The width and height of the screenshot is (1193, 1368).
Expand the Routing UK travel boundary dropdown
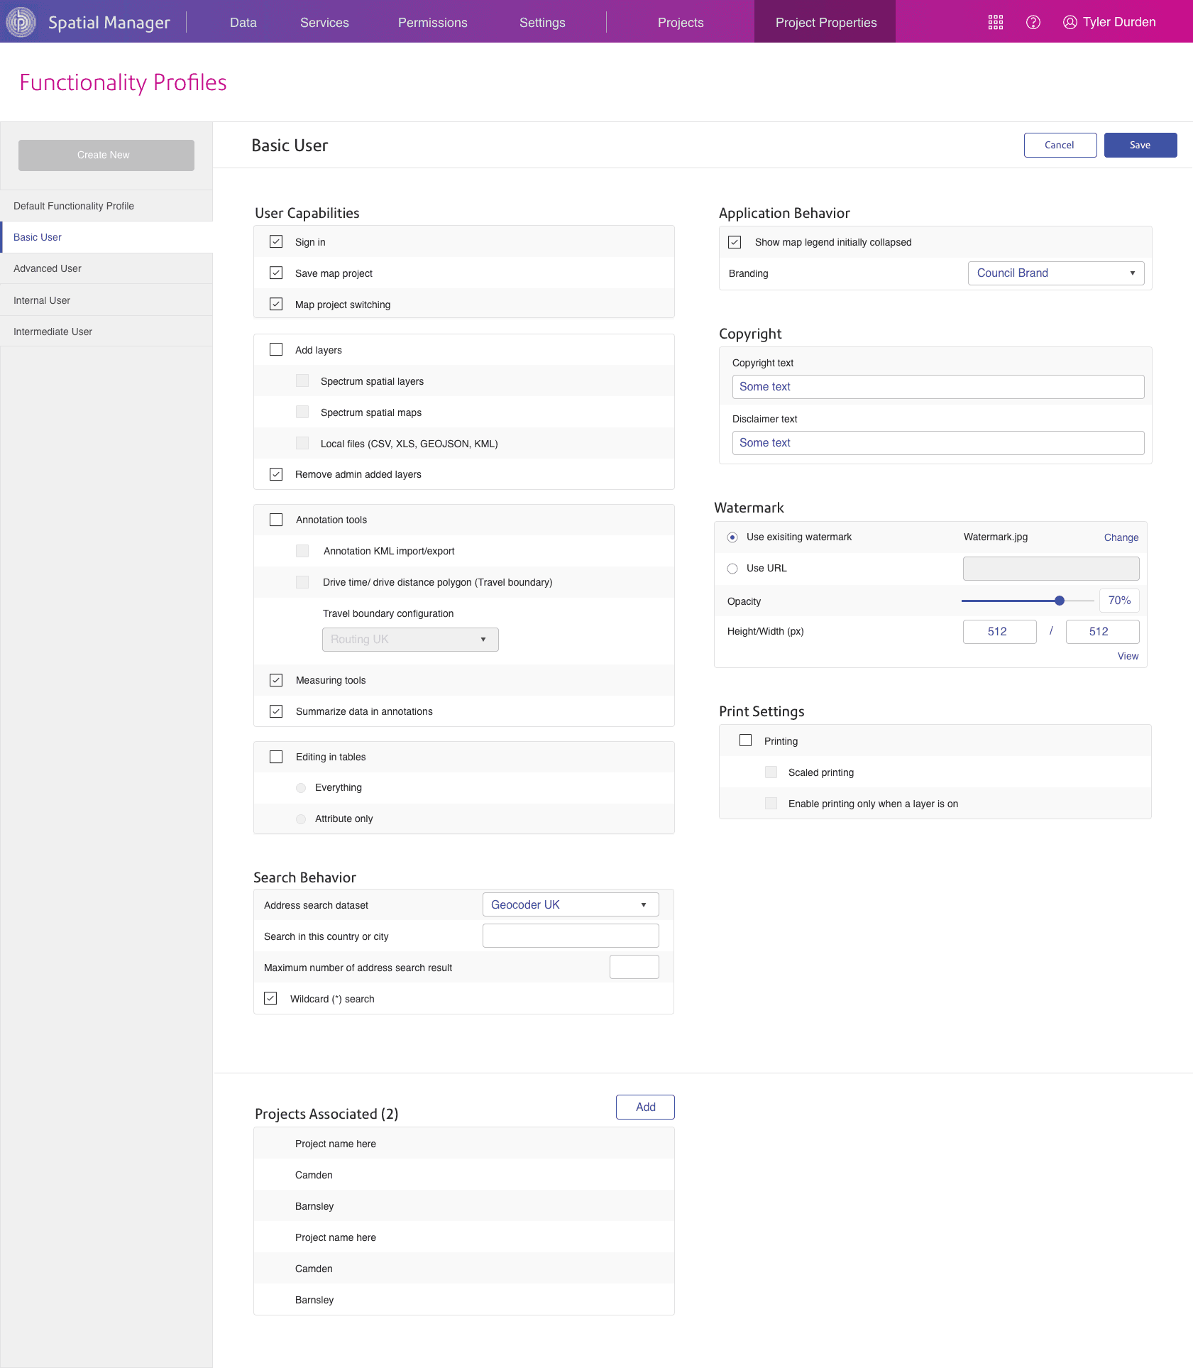click(409, 639)
